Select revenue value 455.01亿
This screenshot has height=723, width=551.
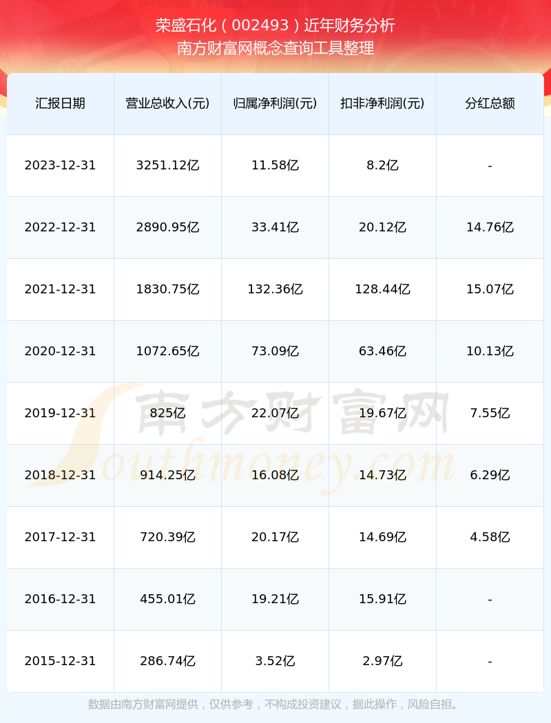(x=168, y=600)
